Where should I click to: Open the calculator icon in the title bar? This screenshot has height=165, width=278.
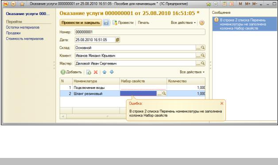tap(224, 4)
